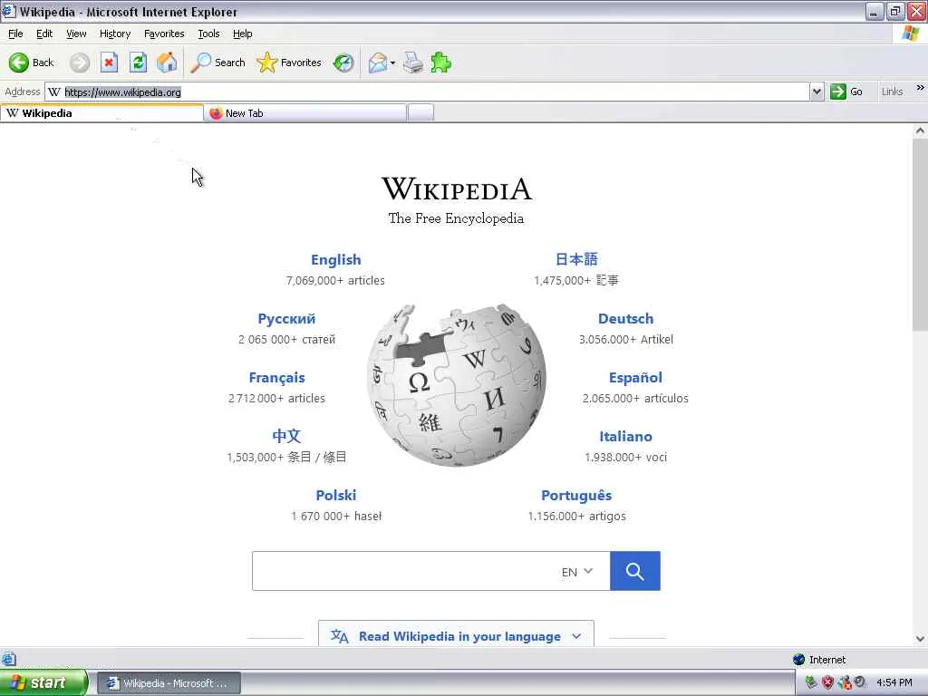Refresh the page with green arrows icon
This screenshot has width=928, height=696.
138,63
